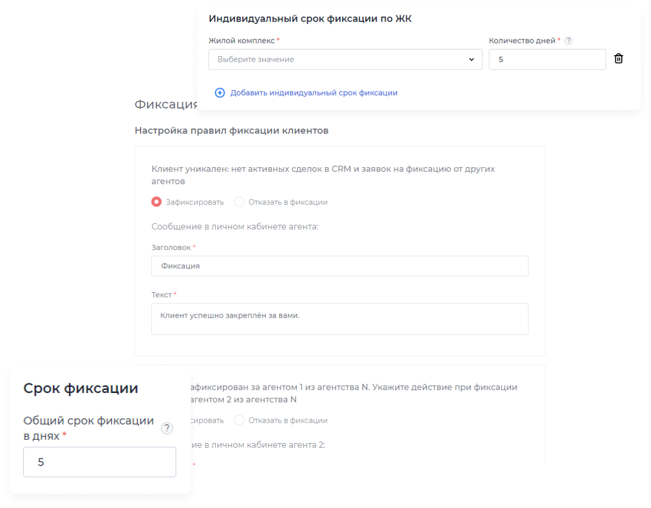The image size is (651, 508).
Task: Focus the Количество дней input field
Action: click(547, 59)
